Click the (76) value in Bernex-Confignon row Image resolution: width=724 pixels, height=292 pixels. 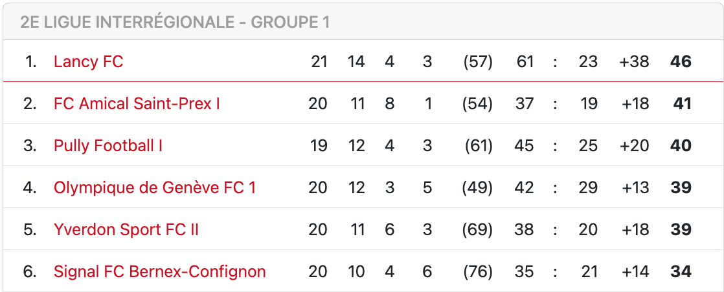[x=478, y=272]
